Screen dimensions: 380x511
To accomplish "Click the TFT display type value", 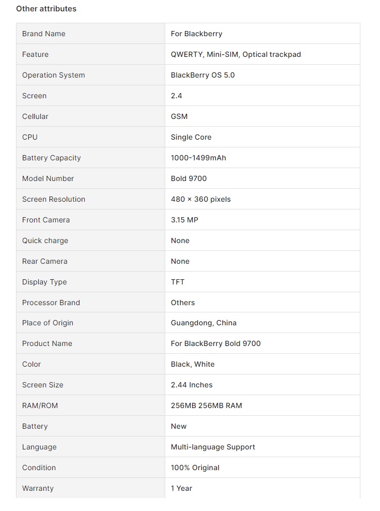I will (x=178, y=282).
